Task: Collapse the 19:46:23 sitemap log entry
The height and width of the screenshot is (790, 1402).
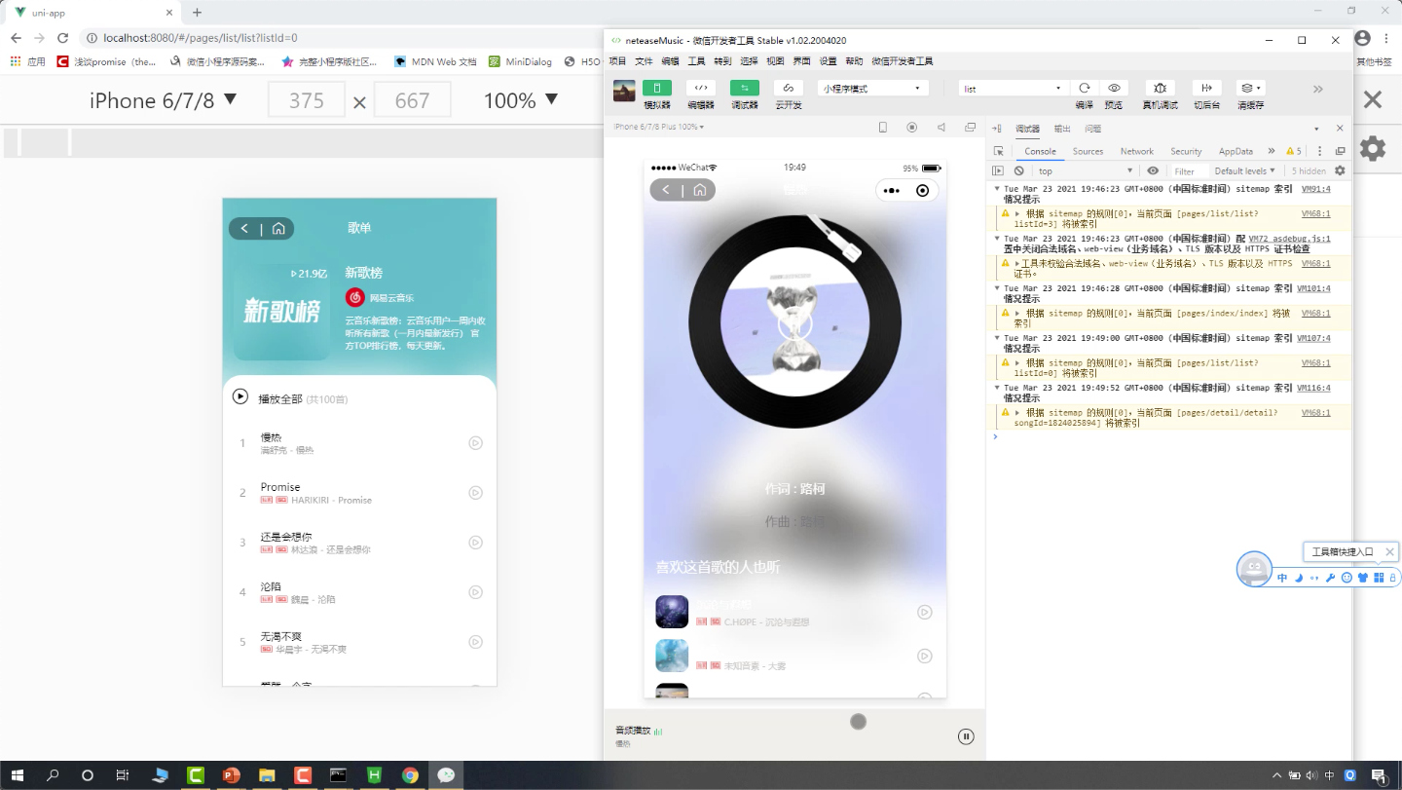Action: pos(997,189)
